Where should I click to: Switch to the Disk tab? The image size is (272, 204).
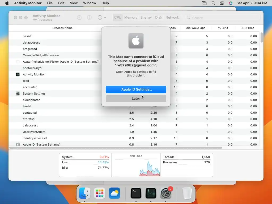pyautogui.click(x=159, y=18)
